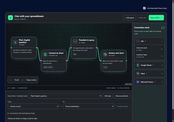Viewport: 174px width, 122px height.
Task: Zoom in the canvas with plus control
Action: point(23,80)
